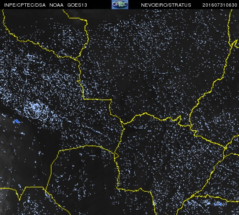Click the GOES13 satellite name

coord(77,5)
